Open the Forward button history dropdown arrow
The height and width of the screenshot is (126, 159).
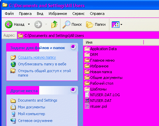point(46,24)
